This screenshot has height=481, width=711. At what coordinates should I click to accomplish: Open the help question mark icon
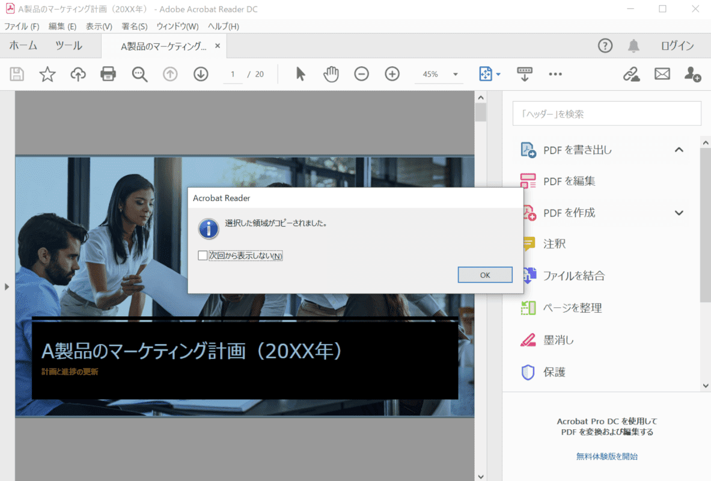coord(605,45)
